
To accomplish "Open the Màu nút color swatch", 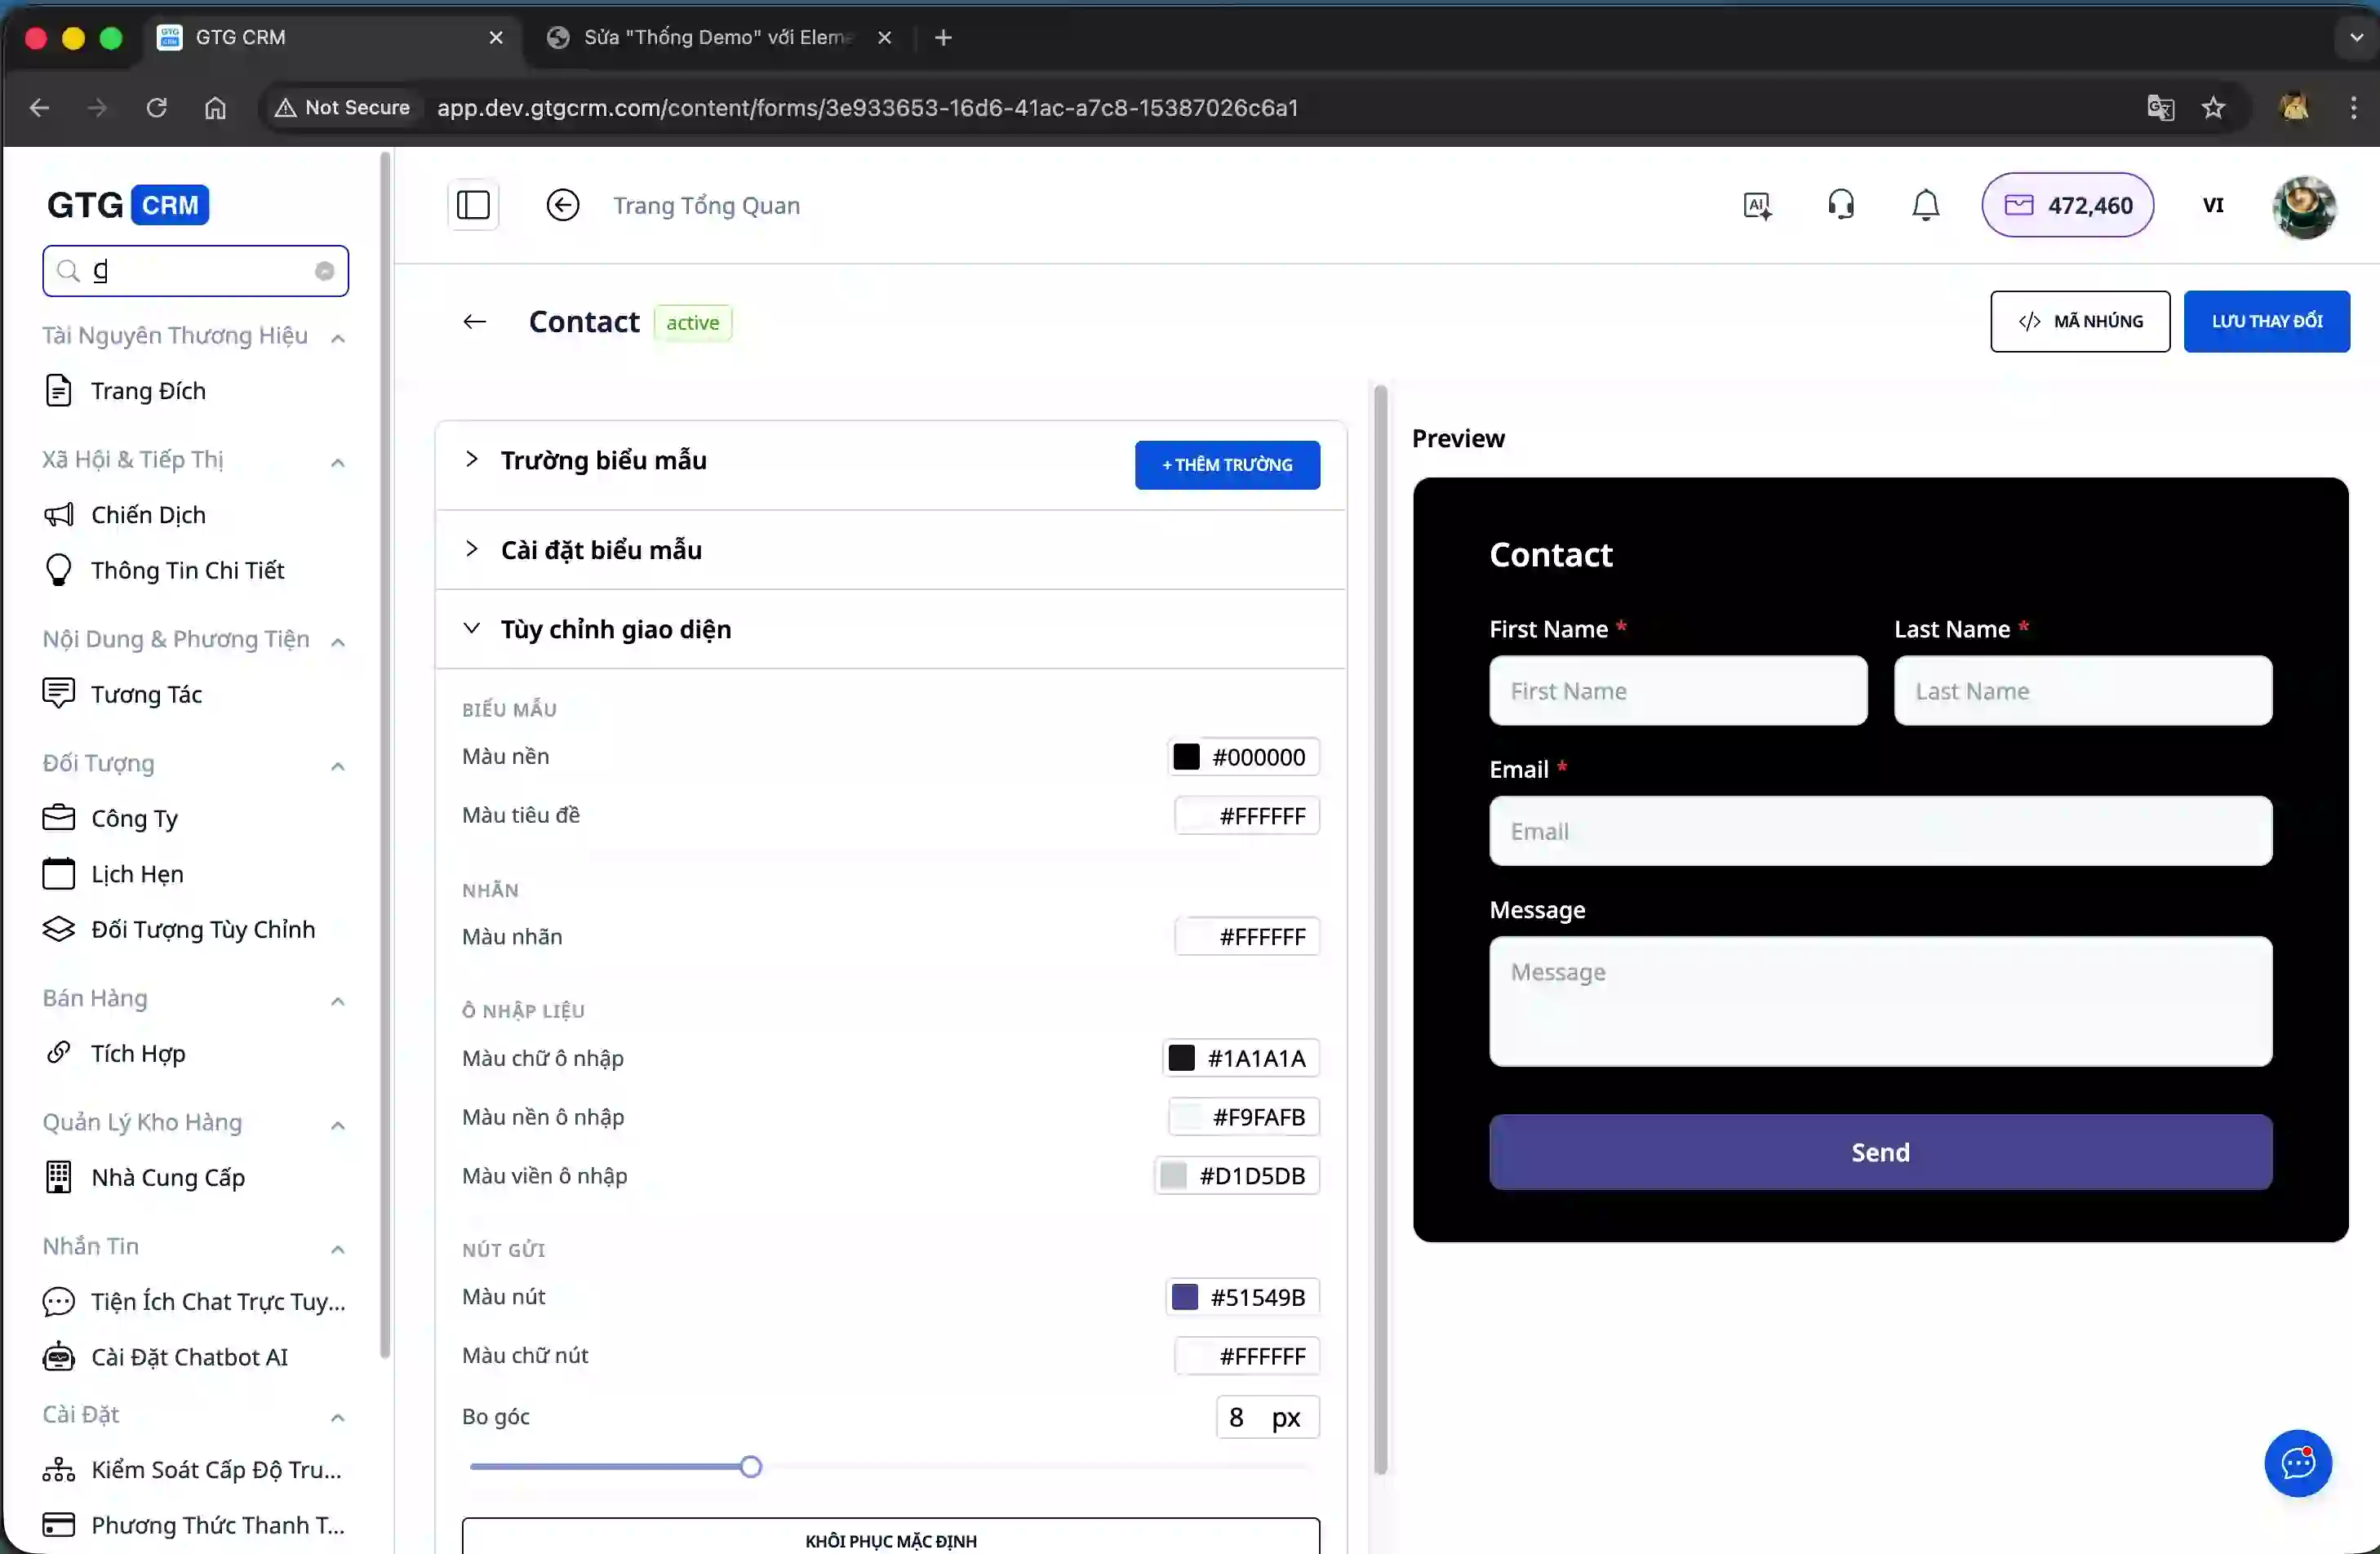I will pyautogui.click(x=1185, y=1297).
